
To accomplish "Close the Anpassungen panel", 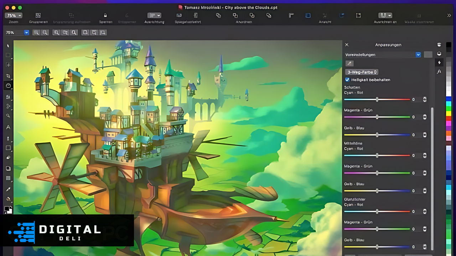I will click(x=347, y=45).
